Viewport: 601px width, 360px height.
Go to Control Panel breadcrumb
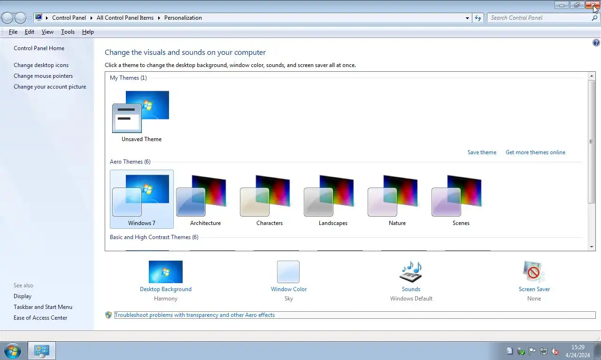[69, 18]
